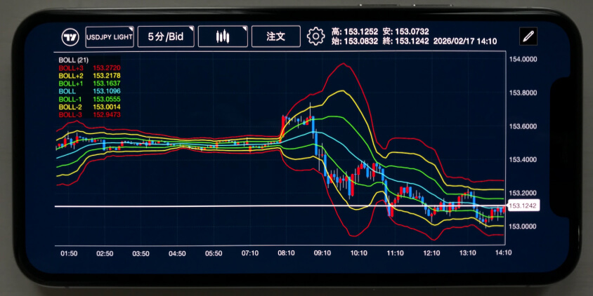The height and width of the screenshot is (296, 593).
Task: Click the TradingView logo icon
Action: 70,36
